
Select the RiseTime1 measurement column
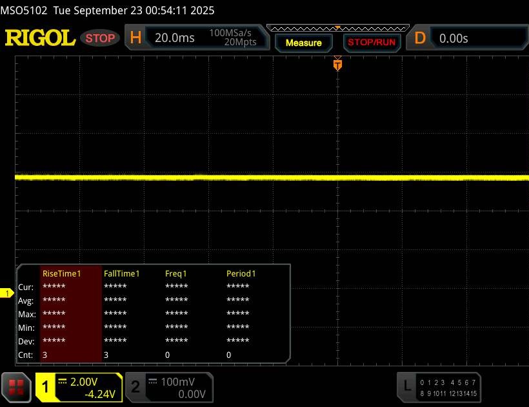click(62, 273)
